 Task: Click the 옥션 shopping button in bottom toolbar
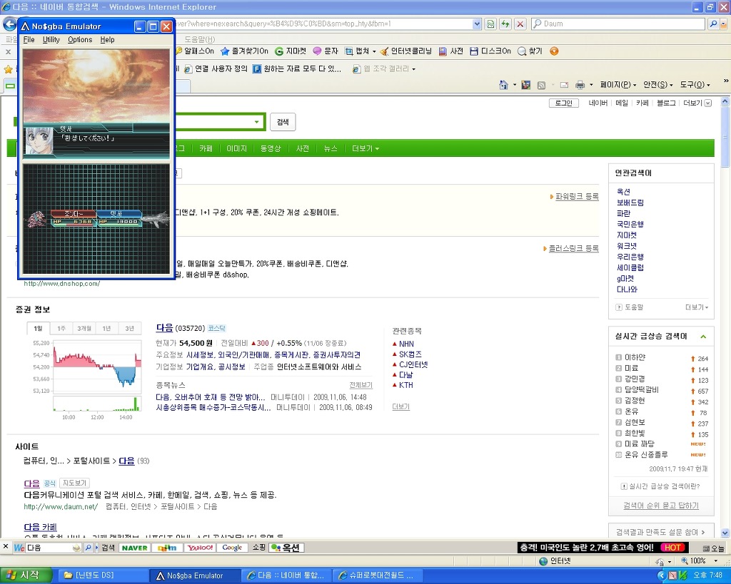pos(287,548)
